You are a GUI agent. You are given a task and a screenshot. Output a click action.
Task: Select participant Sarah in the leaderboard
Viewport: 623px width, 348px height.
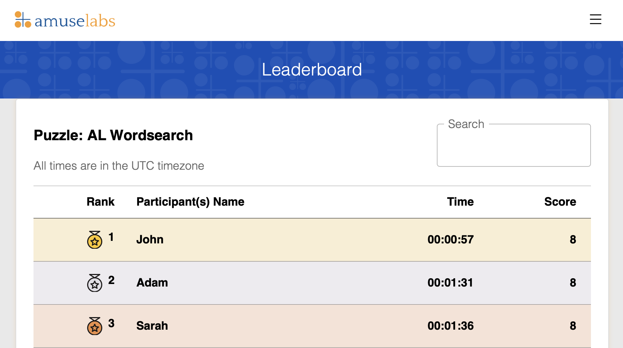[x=152, y=326]
